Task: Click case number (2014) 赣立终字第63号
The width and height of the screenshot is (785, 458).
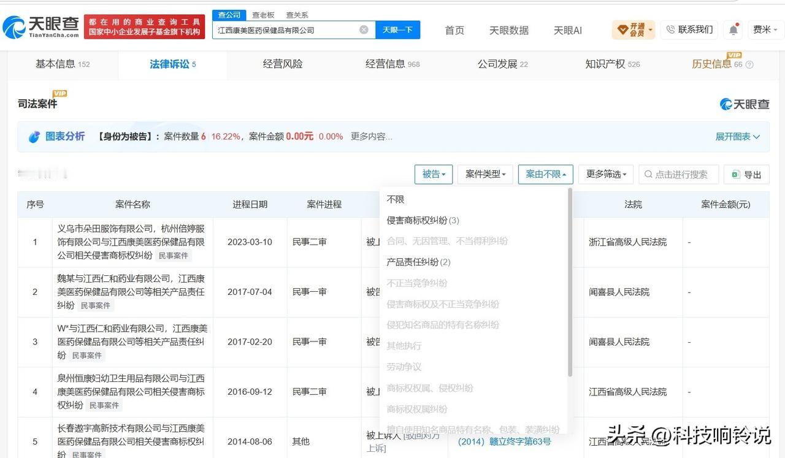Action: 505,441
